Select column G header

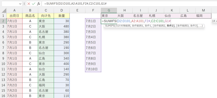coord(109,10)
